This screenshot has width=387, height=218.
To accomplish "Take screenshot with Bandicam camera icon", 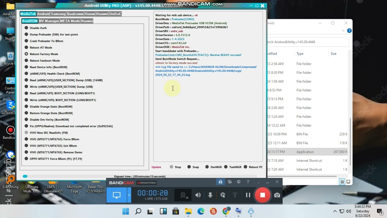I will [277, 195].
